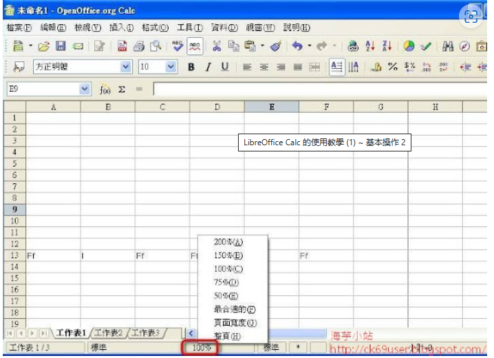Viewport: 494px width, 358px height.
Task: Open the Navigator compass icon
Action: pos(464,46)
